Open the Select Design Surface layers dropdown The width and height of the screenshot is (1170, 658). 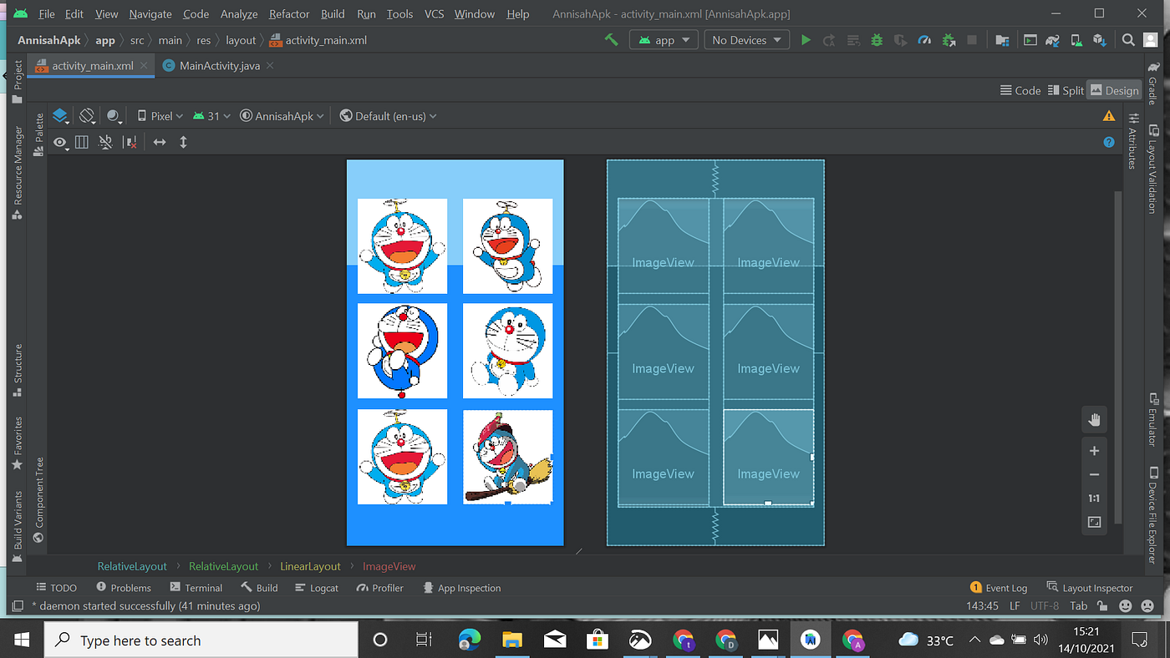pyautogui.click(x=62, y=116)
